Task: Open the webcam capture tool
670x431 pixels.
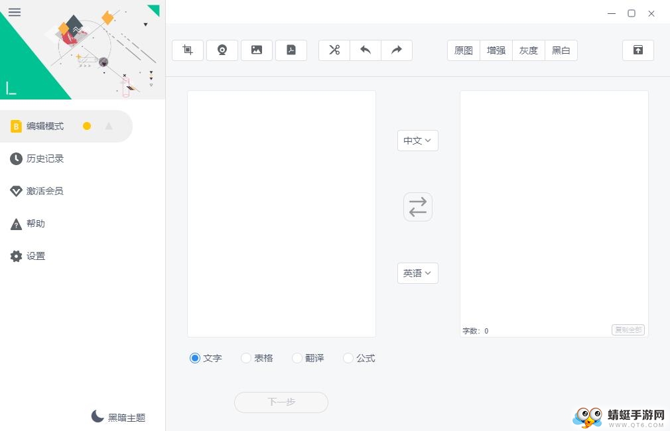Action: 222,50
